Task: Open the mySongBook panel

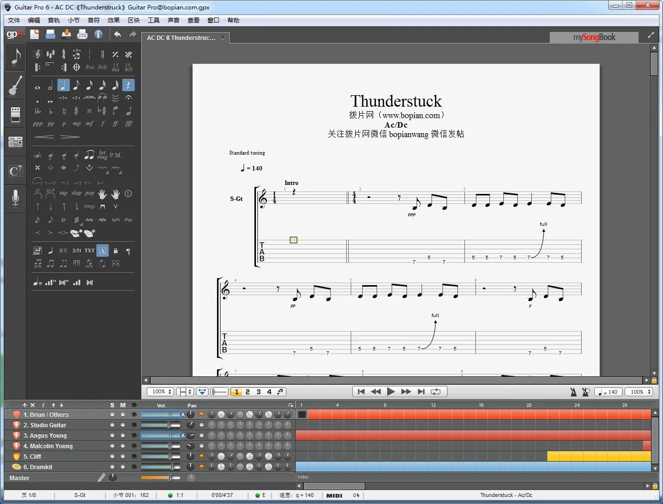Action: pyautogui.click(x=594, y=37)
